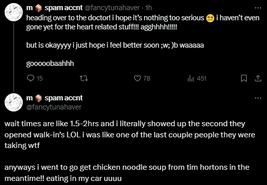Like the tweet with 78 hearts

pyautogui.click(x=137, y=79)
